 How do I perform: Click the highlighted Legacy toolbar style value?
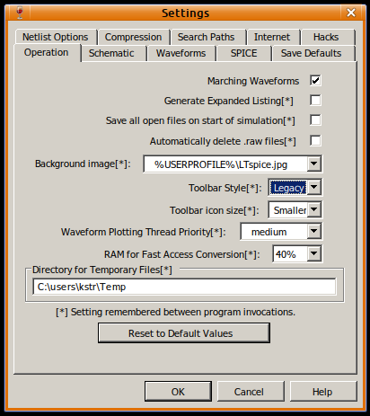[287, 188]
